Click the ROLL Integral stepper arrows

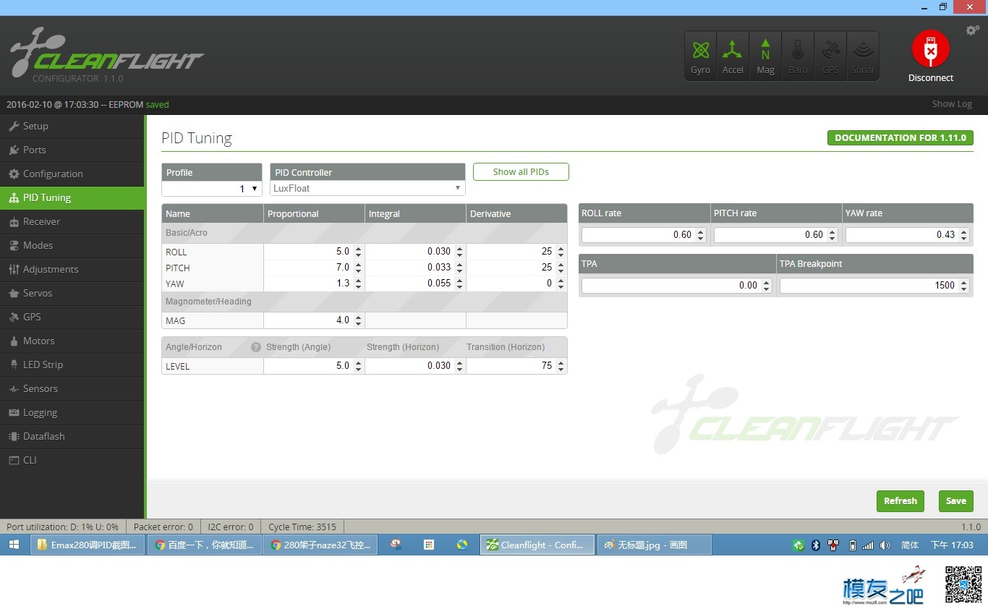click(459, 252)
